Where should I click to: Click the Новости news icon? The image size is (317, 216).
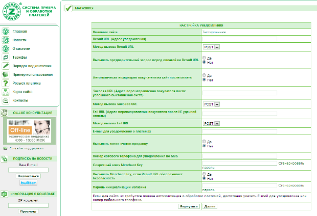[5, 40]
